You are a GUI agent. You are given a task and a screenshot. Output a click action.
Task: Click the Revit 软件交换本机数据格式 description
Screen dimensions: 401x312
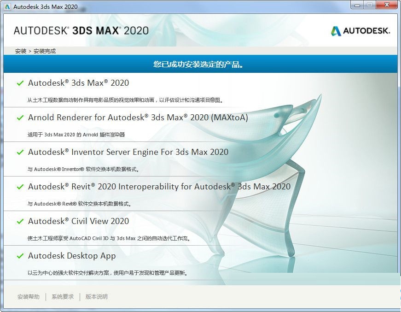[x=80, y=204]
